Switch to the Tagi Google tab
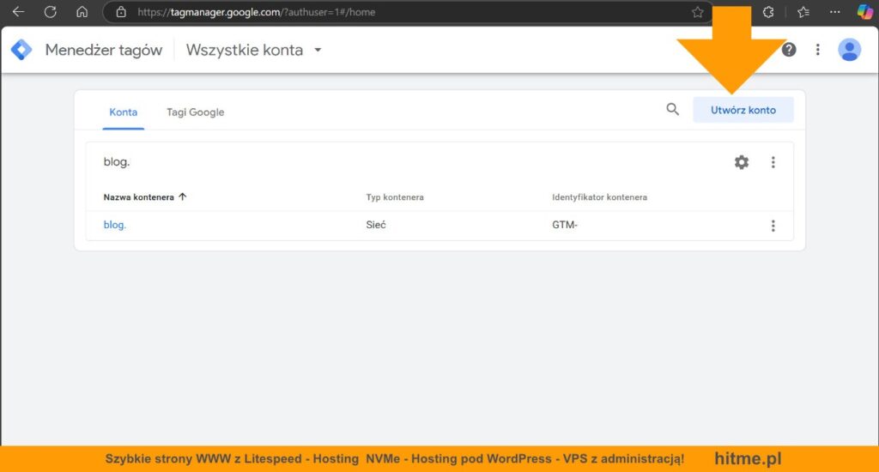 tap(195, 112)
